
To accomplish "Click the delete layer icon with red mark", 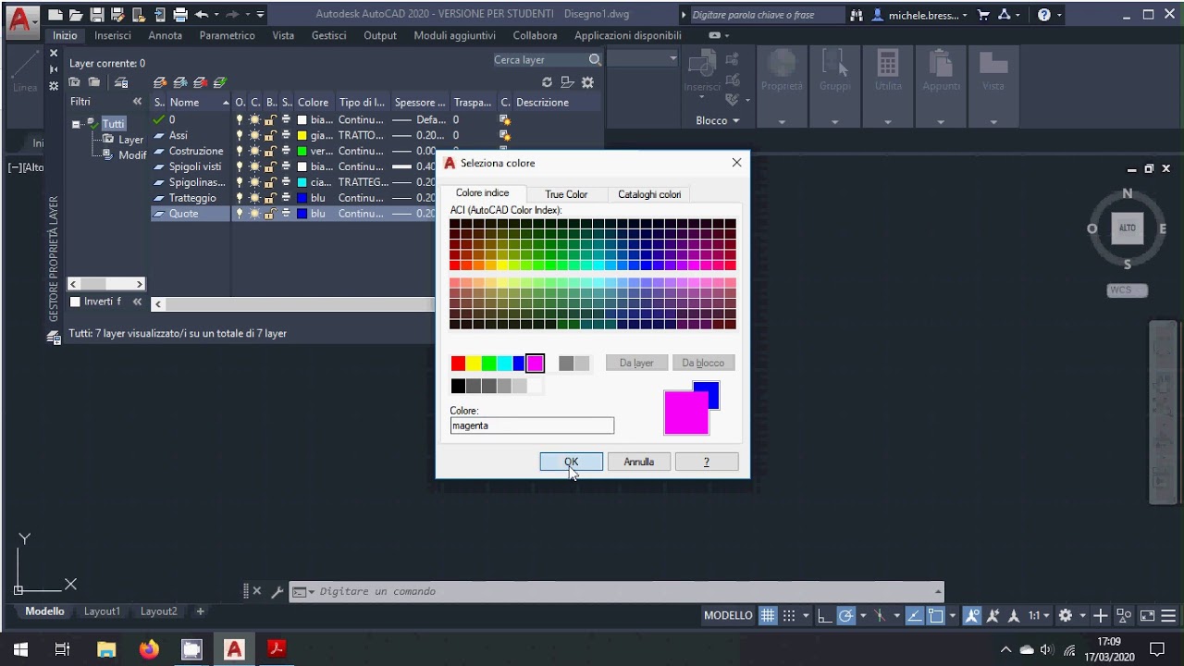I will tap(200, 82).
